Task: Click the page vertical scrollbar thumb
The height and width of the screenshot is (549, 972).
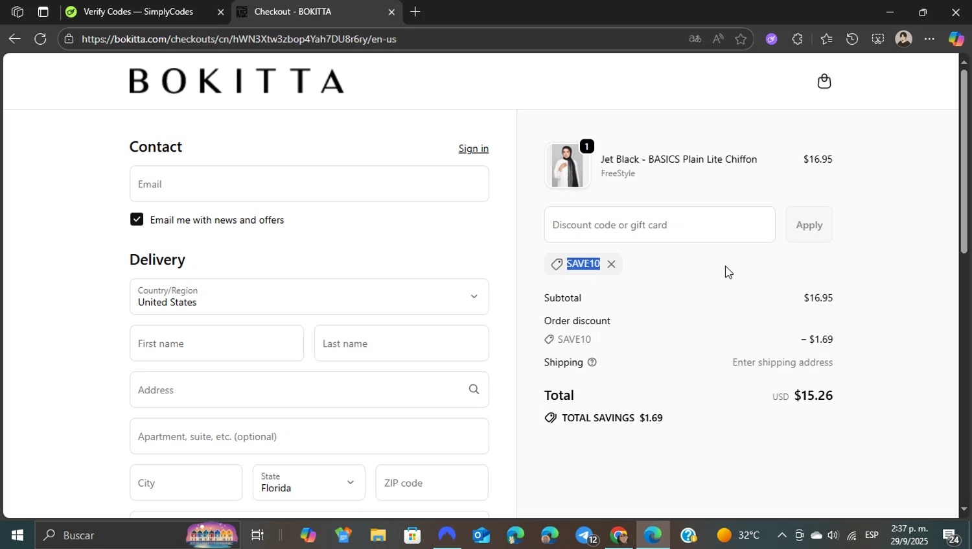Action: [964, 160]
